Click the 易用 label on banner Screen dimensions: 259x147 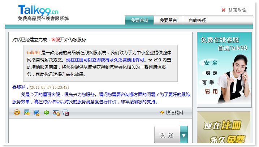(x=211, y=91)
